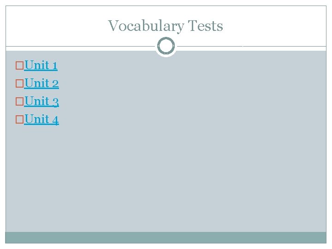332x249 pixels.
Task: Select the Vocabulary Tests slide title
Action: click(166, 26)
